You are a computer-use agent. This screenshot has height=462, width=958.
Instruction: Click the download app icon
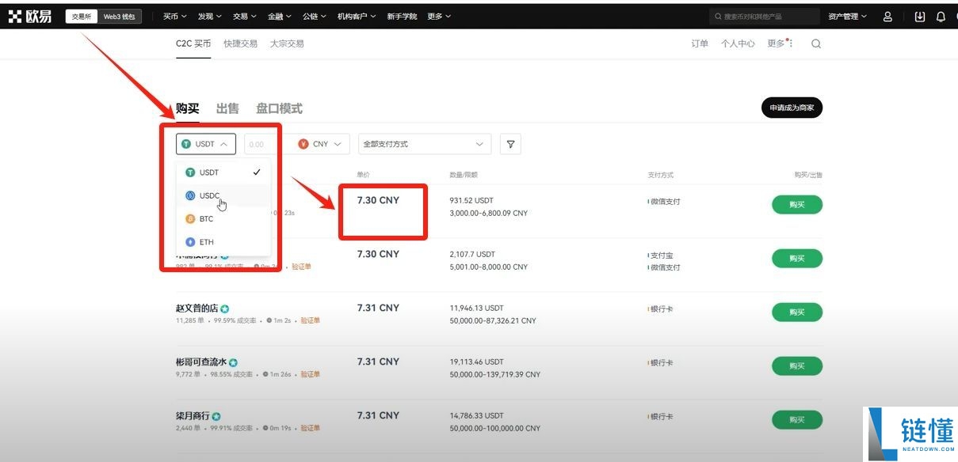(919, 17)
